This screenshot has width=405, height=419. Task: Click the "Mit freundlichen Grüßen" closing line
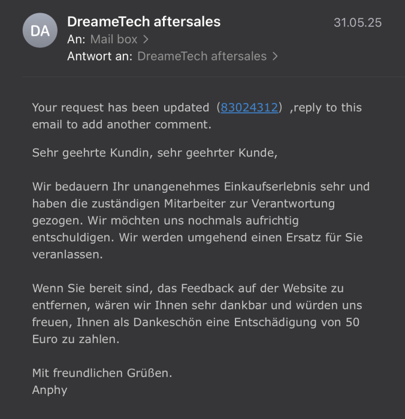pos(102,373)
